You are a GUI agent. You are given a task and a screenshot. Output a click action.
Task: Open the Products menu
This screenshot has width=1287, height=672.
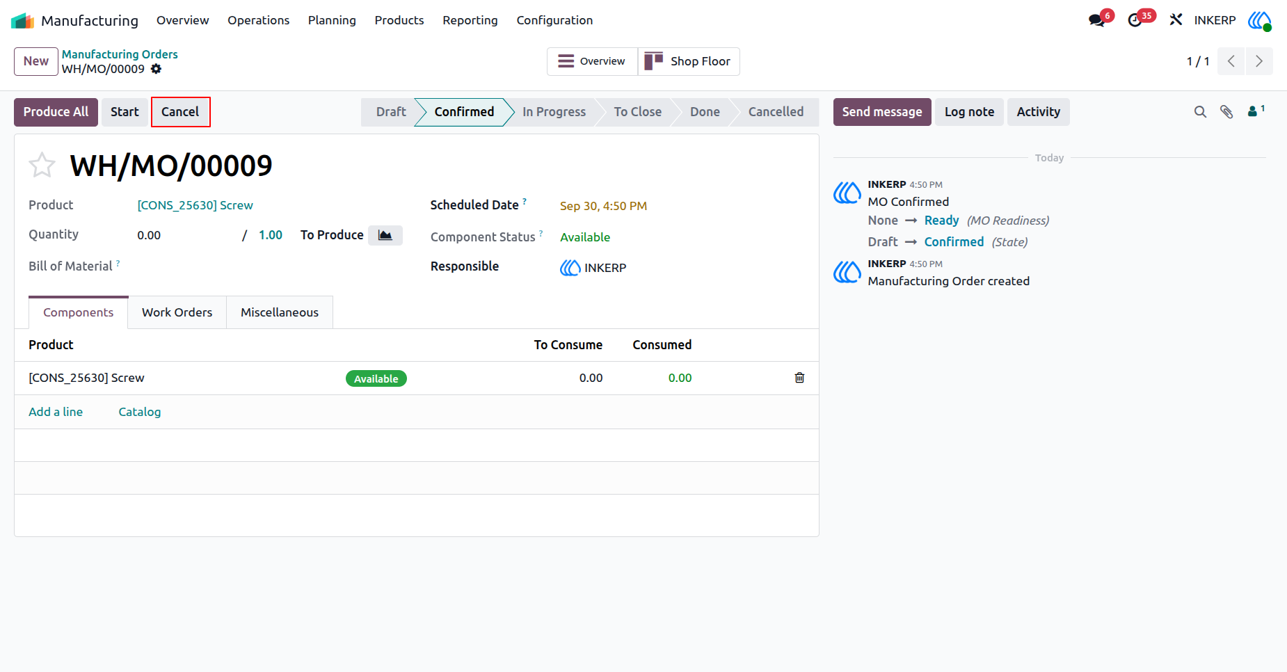point(399,20)
